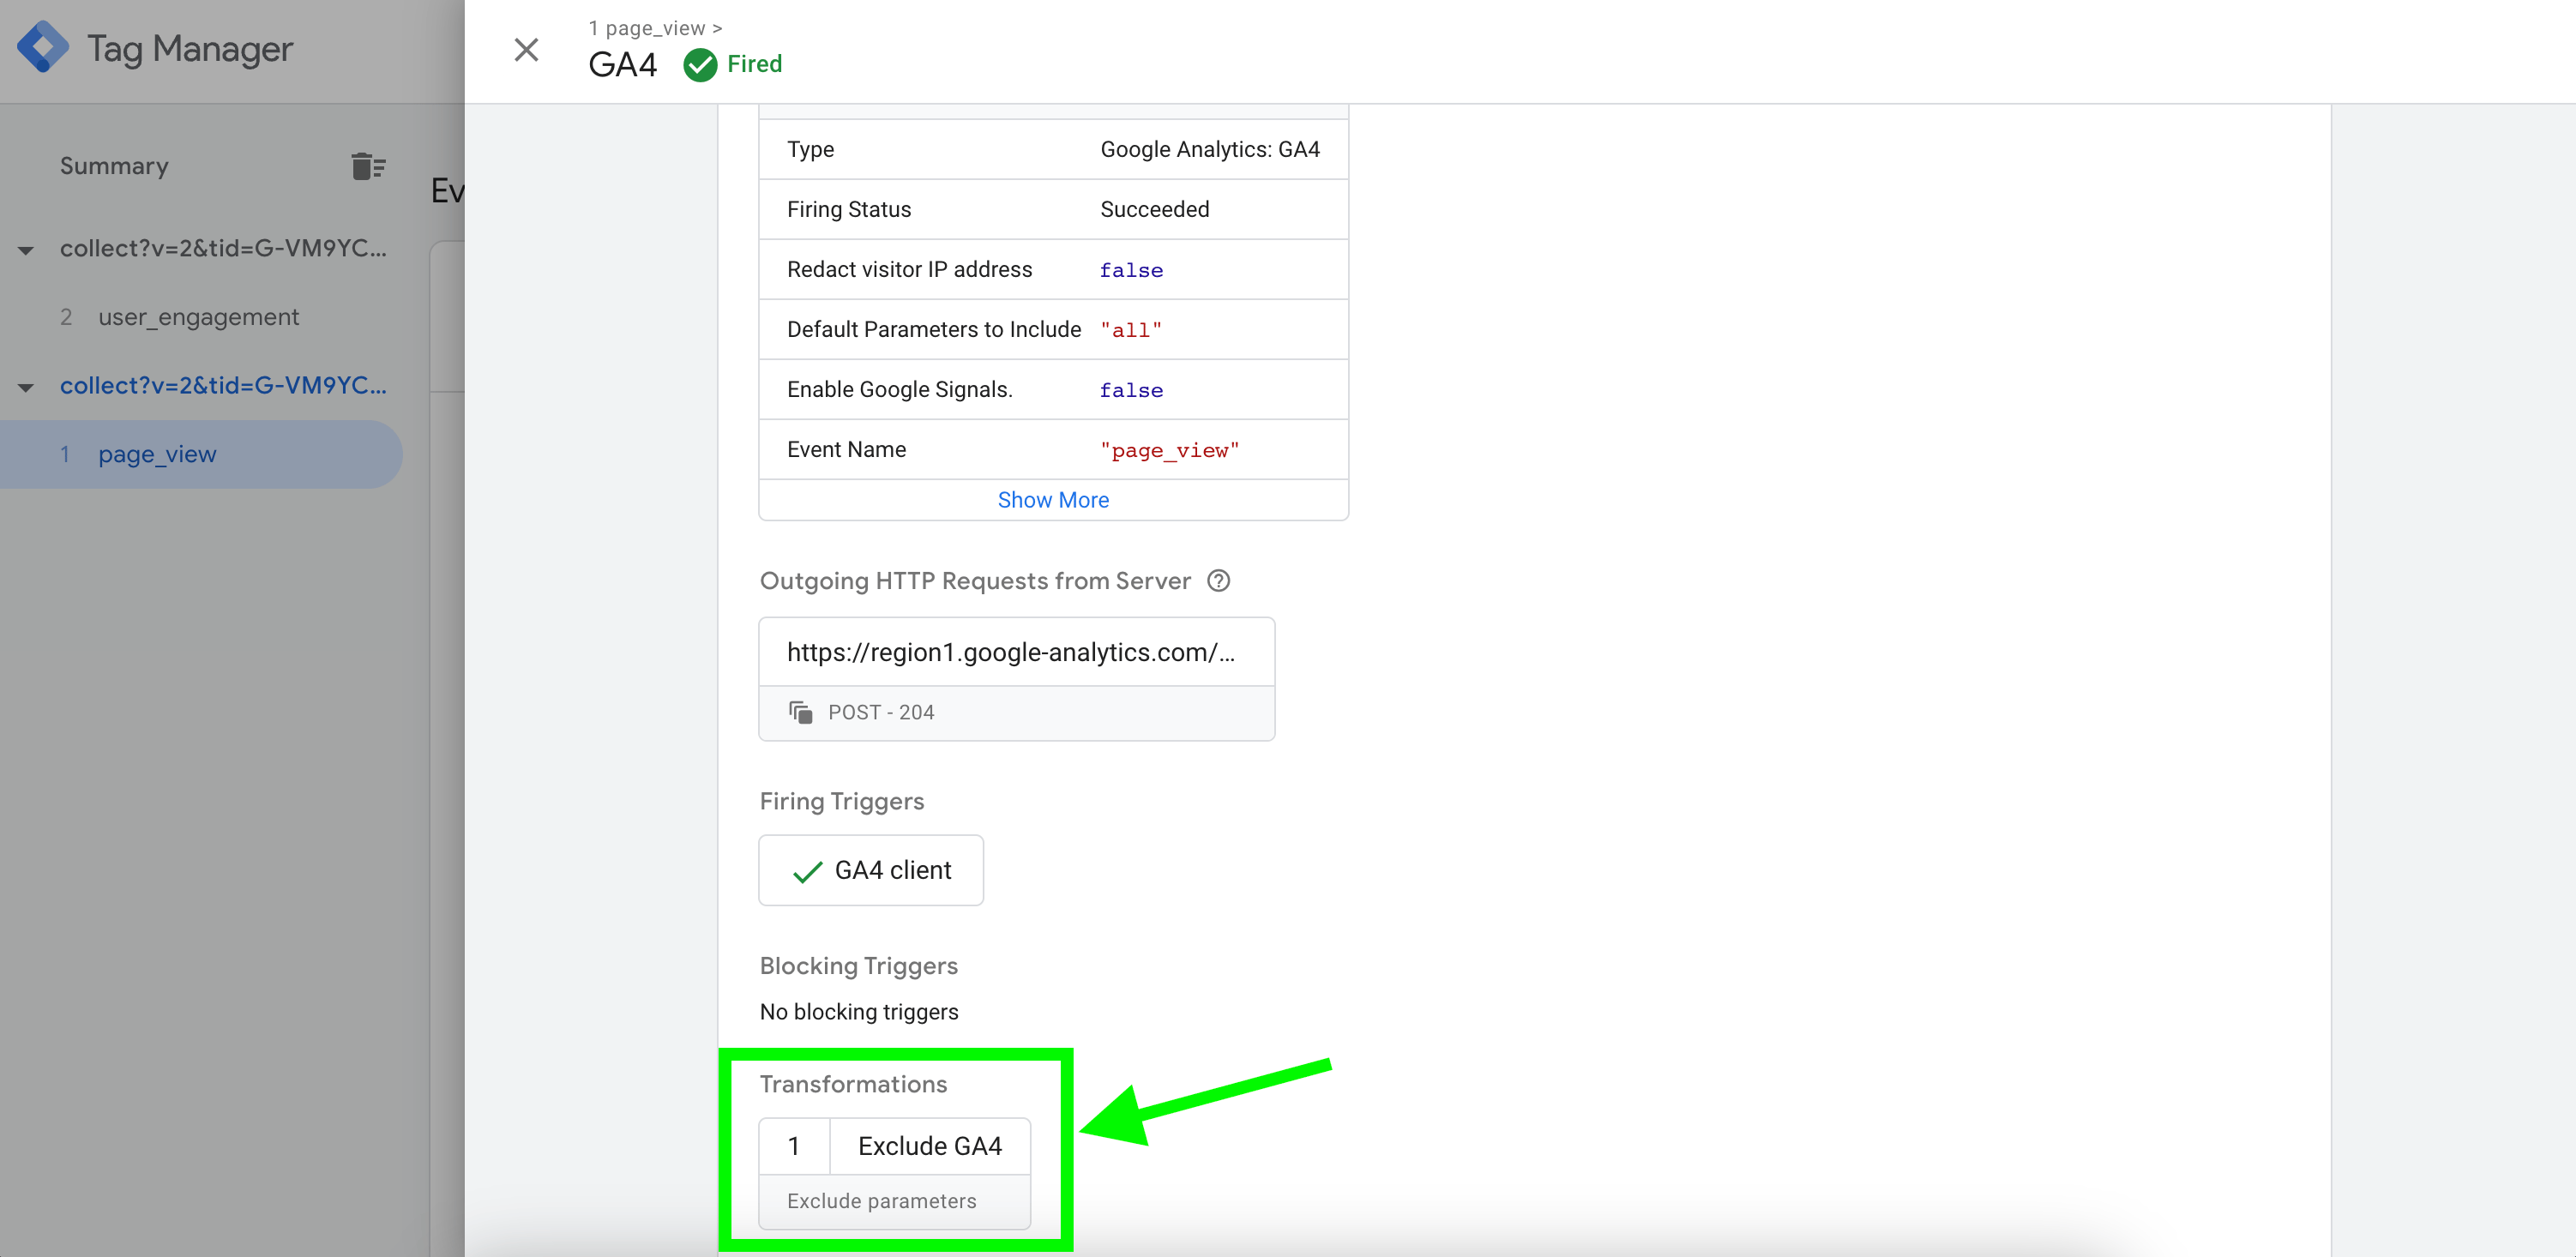Click the second collect?v=2 request label
Viewport: 2576px width, 1257px height.
[223, 385]
